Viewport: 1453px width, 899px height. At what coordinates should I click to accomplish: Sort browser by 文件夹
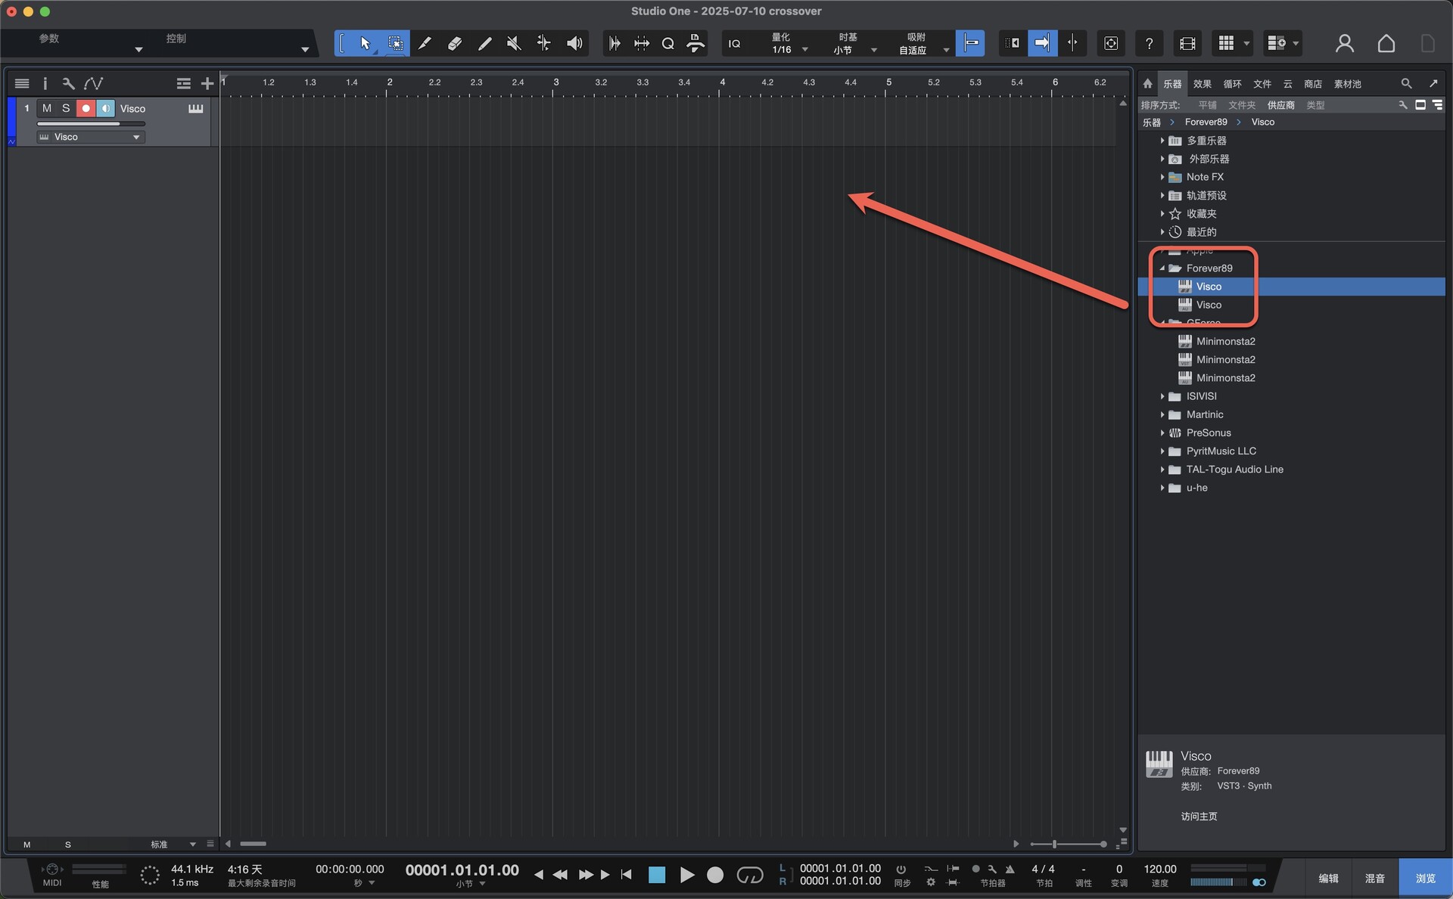pos(1241,105)
